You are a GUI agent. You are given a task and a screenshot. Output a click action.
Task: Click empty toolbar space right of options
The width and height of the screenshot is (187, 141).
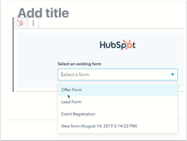coord(106,23)
